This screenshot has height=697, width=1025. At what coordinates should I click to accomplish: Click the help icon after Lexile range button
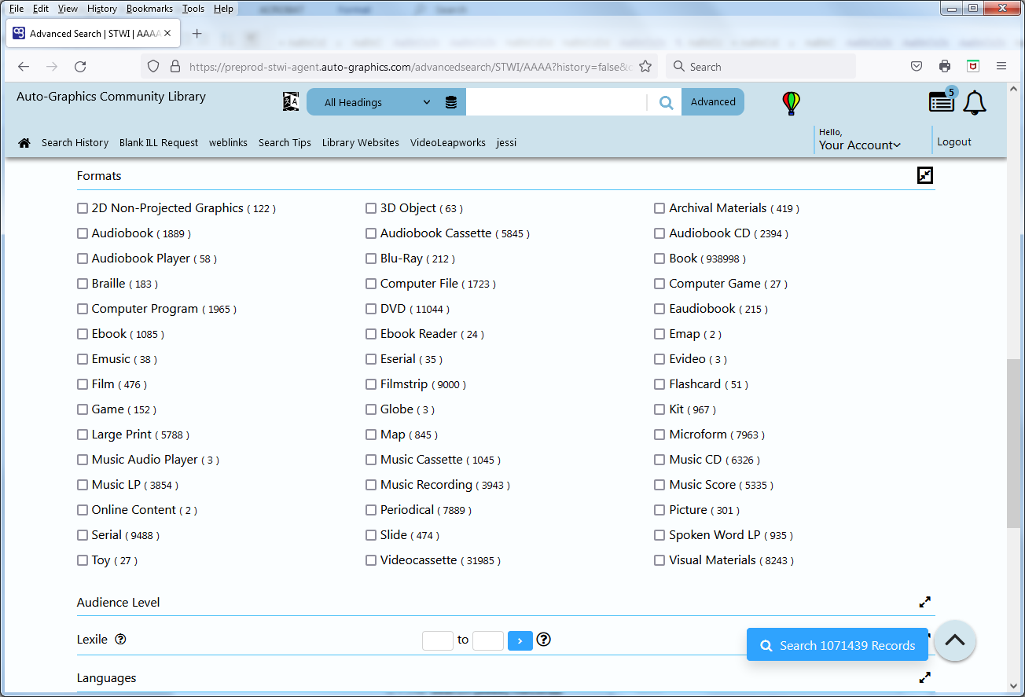pyautogui.click(x=543, y=640)
